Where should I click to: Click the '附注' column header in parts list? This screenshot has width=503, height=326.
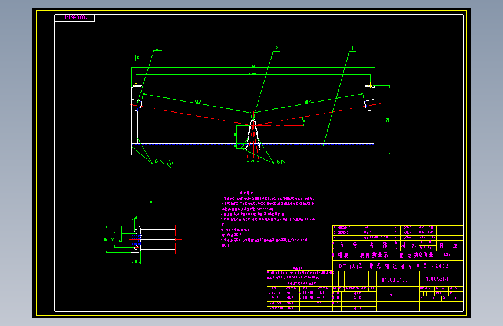click(448, 246)
